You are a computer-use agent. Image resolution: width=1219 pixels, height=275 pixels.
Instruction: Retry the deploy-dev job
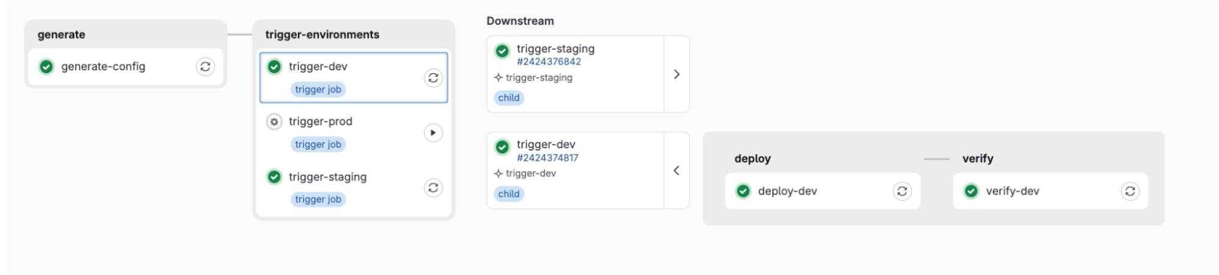tap(902, 191)
